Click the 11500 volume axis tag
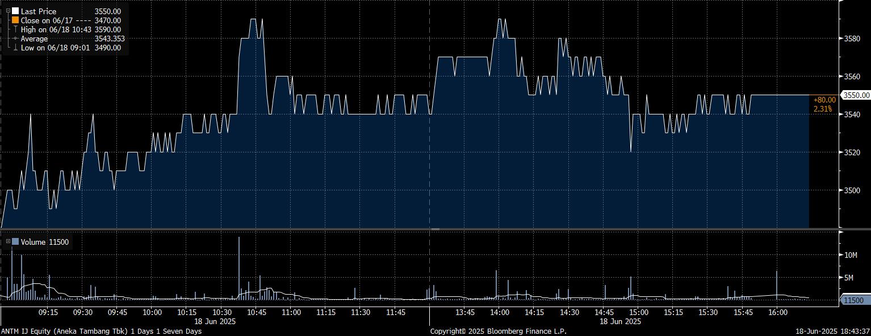 [x=853, y=300]
